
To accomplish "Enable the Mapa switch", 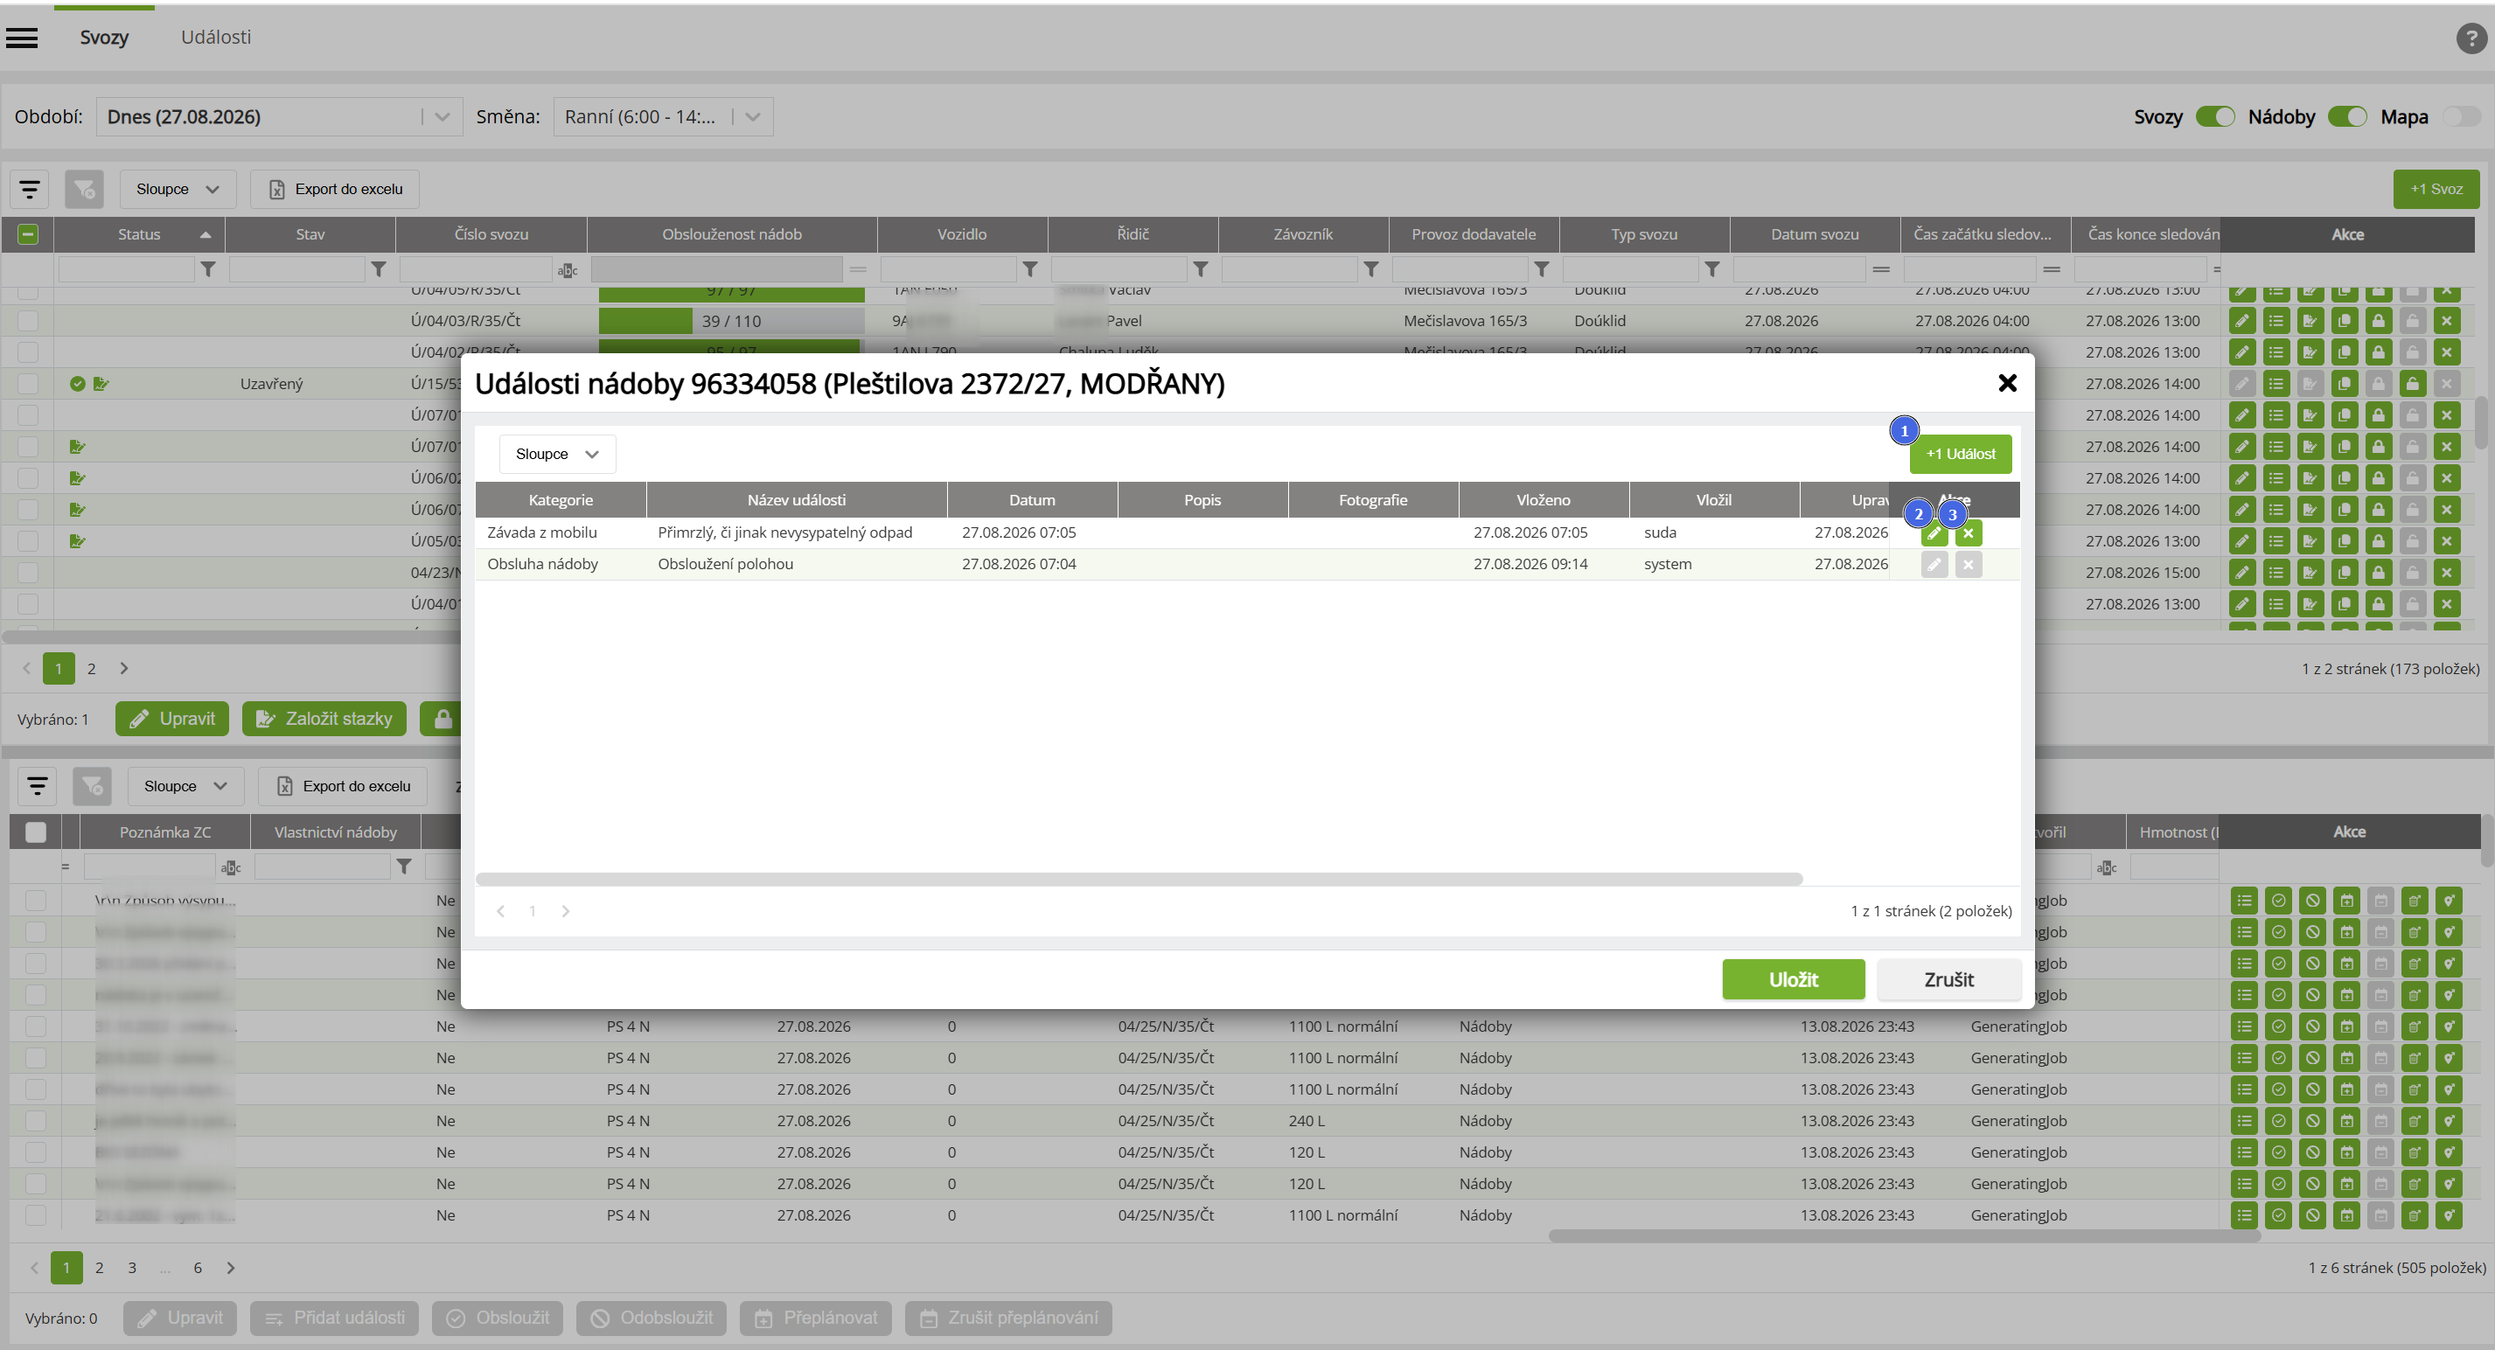I will point(2461,117).
